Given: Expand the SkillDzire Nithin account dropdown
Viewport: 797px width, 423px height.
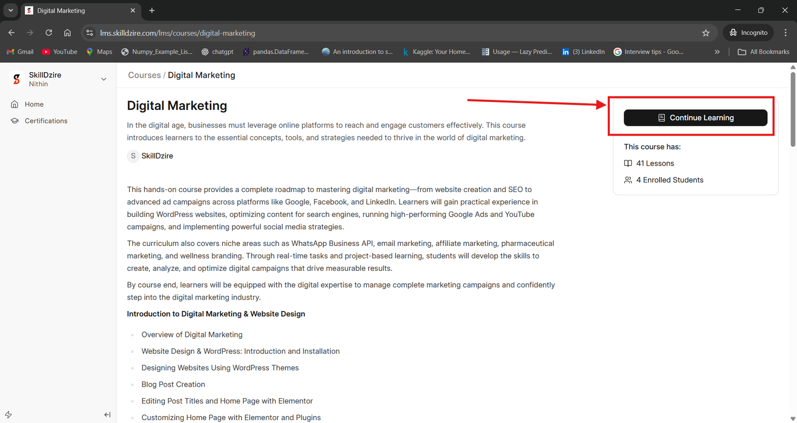Looking at the screenshot, I should click(x=104, y=79).
